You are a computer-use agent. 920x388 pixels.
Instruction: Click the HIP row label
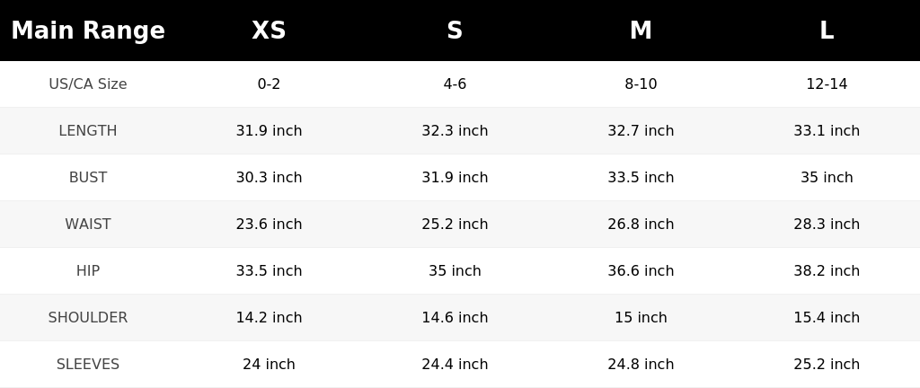[x=88, y=270]
